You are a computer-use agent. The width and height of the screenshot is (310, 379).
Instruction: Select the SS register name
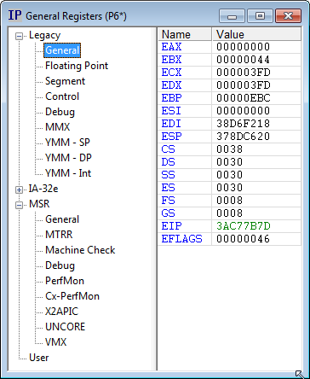click(168, 175)
